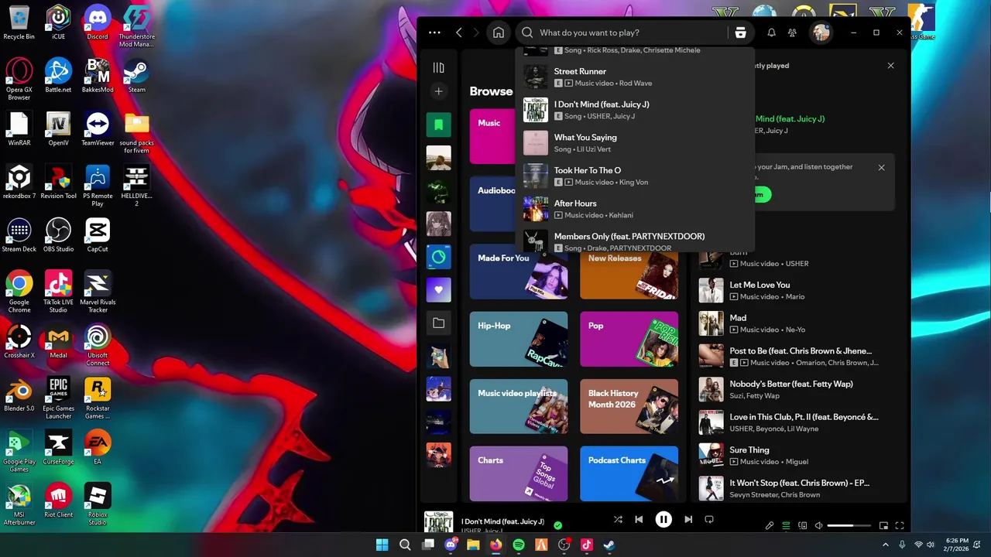Open the Podcast Charts category card
Viewport: 991px width, 557px height.
(629, 473)
